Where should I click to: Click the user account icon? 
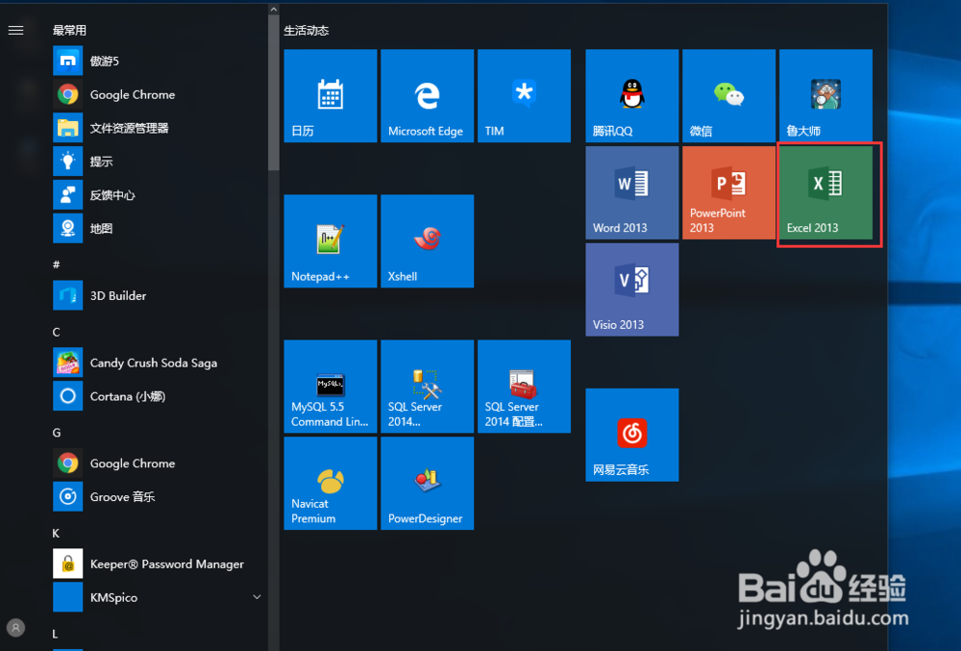[x=16, y=628]
